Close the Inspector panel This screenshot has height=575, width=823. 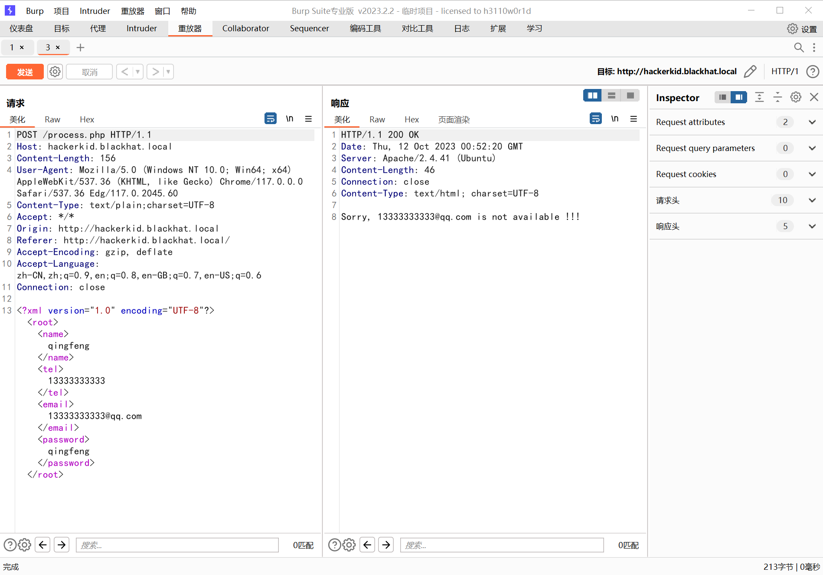tap(814, 97)
